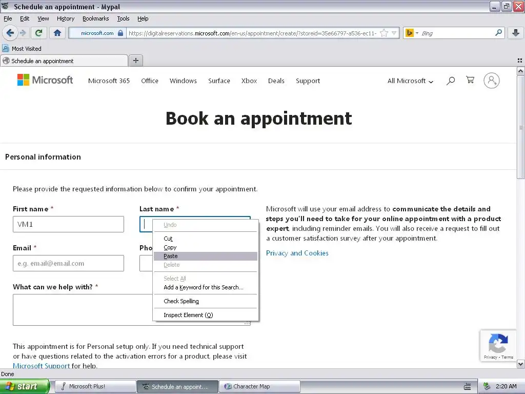The height and width of the screenshot is (394, 525).
Task: Click the browser address bar URL
Action: point(253,33)
